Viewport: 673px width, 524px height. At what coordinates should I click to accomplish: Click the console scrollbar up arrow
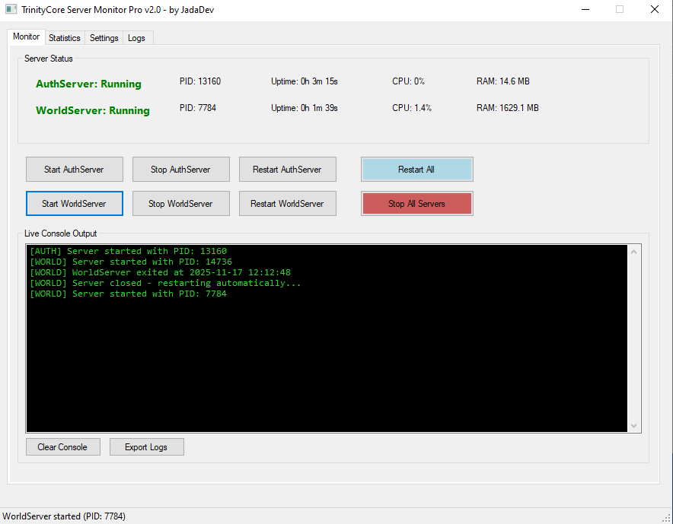coord(634,252)
